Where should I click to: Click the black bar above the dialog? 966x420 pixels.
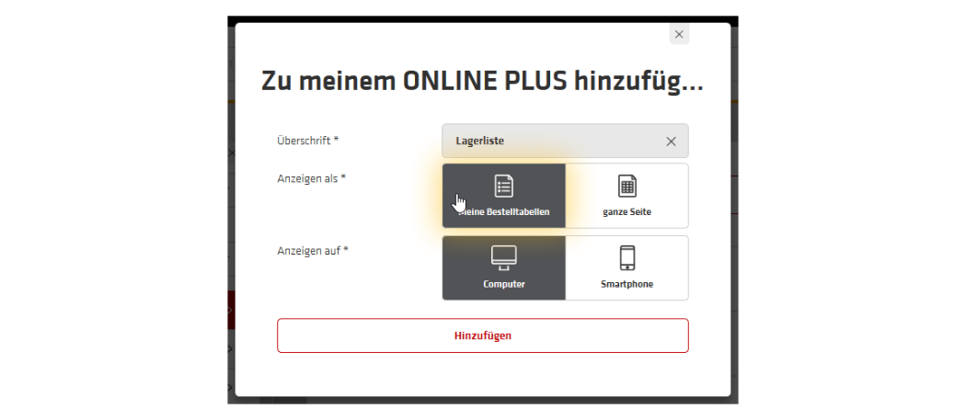(x=483, y=19)
